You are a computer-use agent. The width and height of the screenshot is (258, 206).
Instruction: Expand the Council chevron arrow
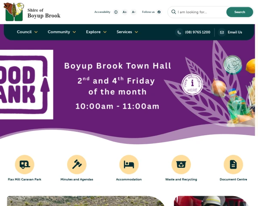click(36, 32)
